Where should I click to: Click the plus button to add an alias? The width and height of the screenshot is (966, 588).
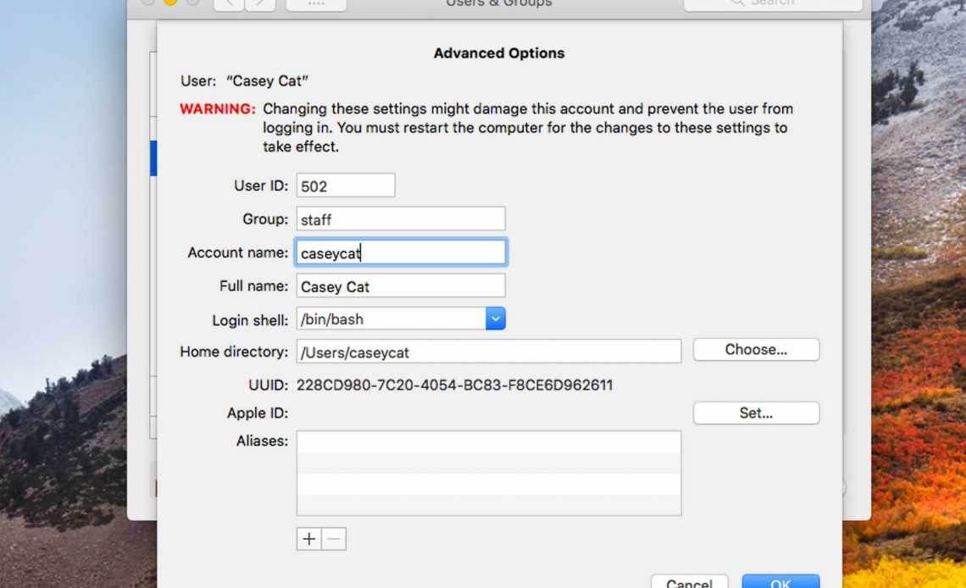(308, 539)
